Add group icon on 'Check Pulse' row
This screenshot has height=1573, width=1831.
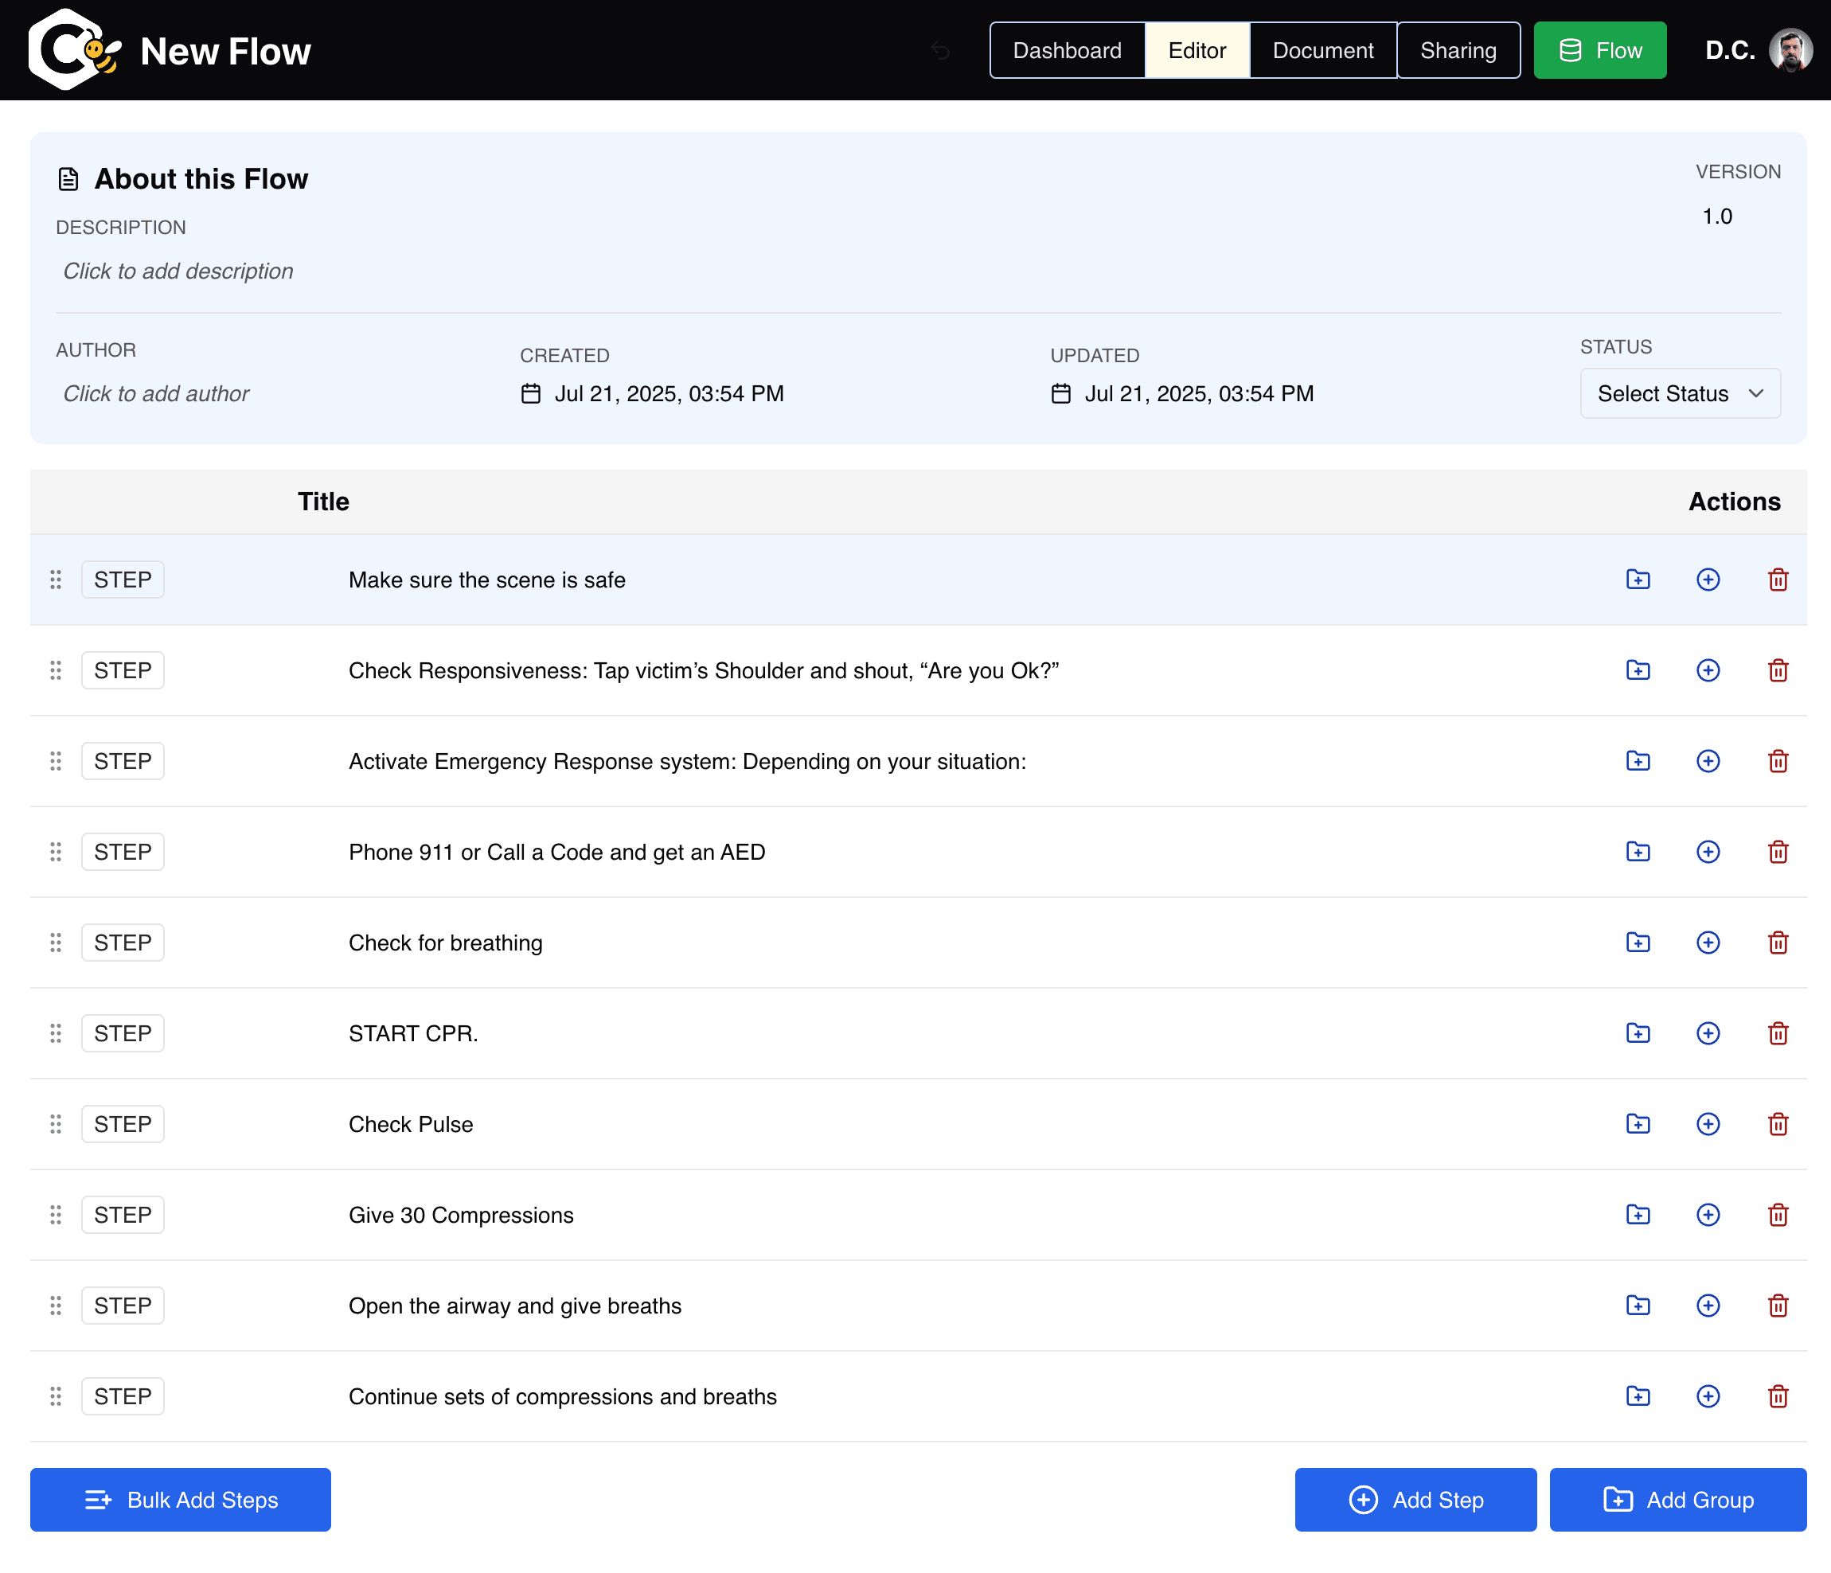(x=1638, y=1124)
